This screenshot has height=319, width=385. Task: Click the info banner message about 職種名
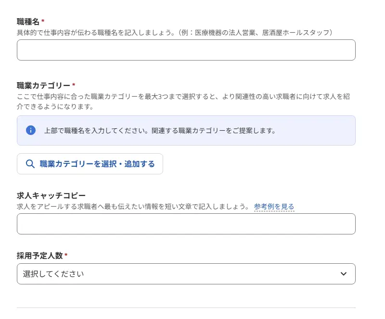pyautogui.click(x=160, y=130)
